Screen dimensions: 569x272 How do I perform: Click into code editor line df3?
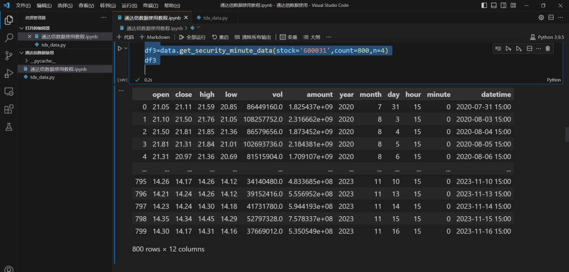point(150,60)
